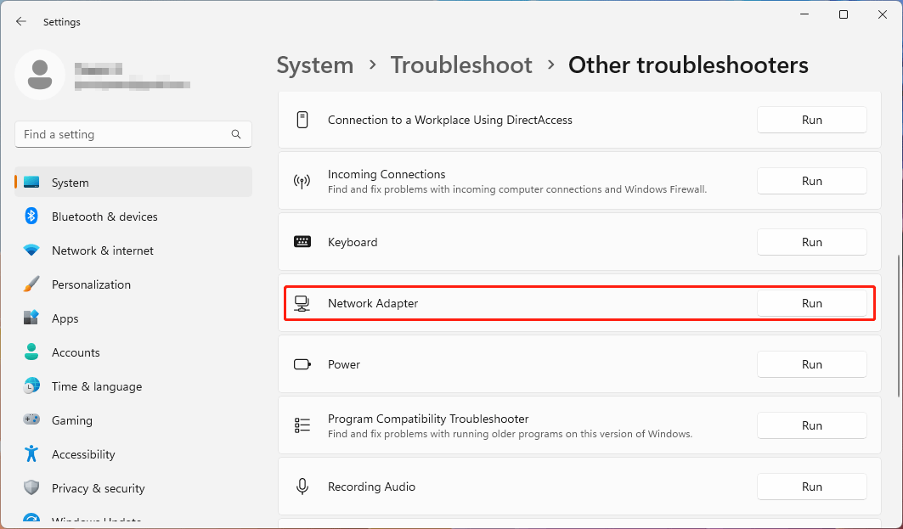This screenshot has height=529, width=903.
Task: Click the Time & language globe icon
Action: coord(31,385)
